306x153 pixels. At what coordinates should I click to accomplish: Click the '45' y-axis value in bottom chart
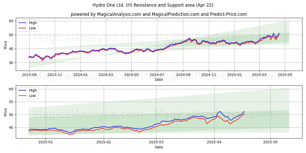tap(12, 127)
